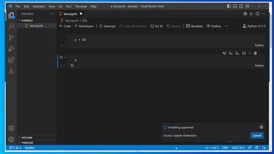Click the notebook settings gear in editor title
The height and width of the screenshot is (154, 274).
[x=245, y=14]
